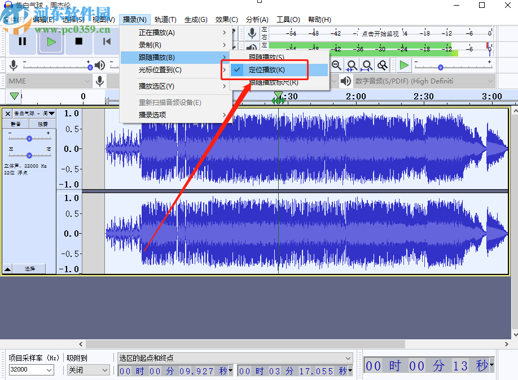The height and width of the screenshot is (380, 518).
Task: Solo the track with the 独奏 button
Action: pos(41,123)
